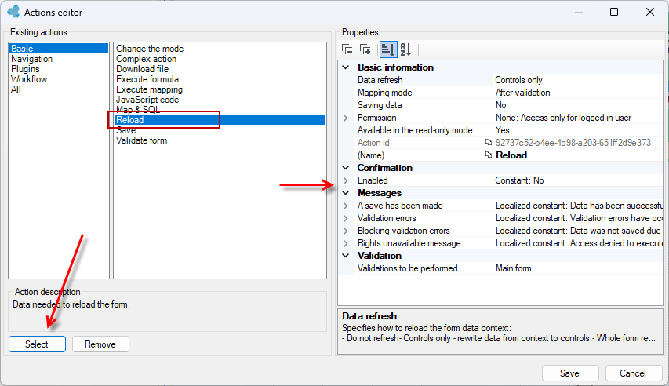Maximize the Actions editor window

coord(614,12)
